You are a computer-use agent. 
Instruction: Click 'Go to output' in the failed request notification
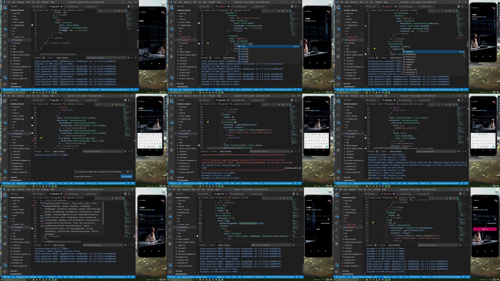(126, 176)
